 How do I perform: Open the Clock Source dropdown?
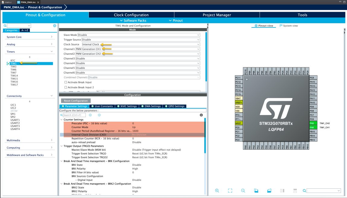(141, 44)
